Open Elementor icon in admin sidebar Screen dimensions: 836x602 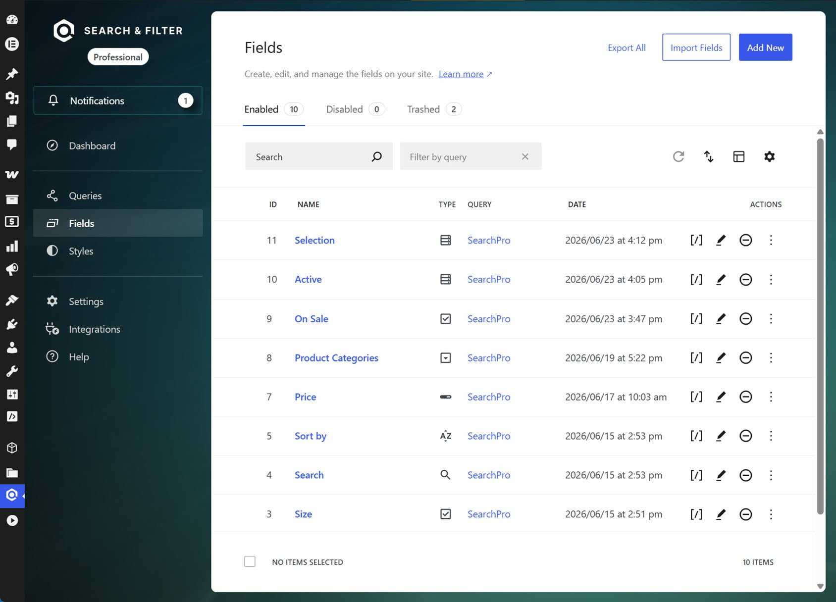12,44
